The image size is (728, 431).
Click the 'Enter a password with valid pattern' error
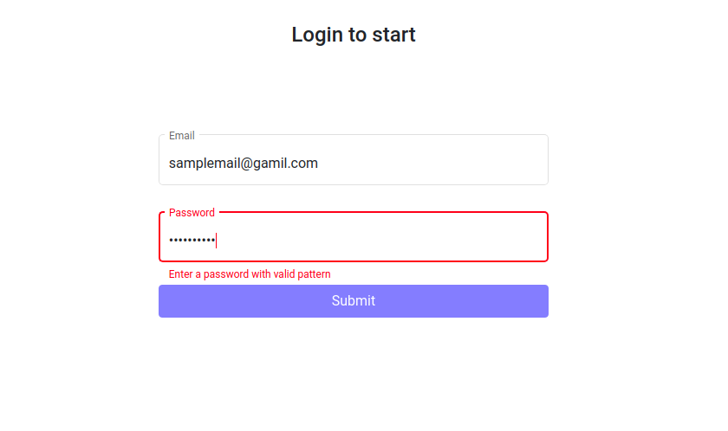pyautogui.click(x=250, y=274)
